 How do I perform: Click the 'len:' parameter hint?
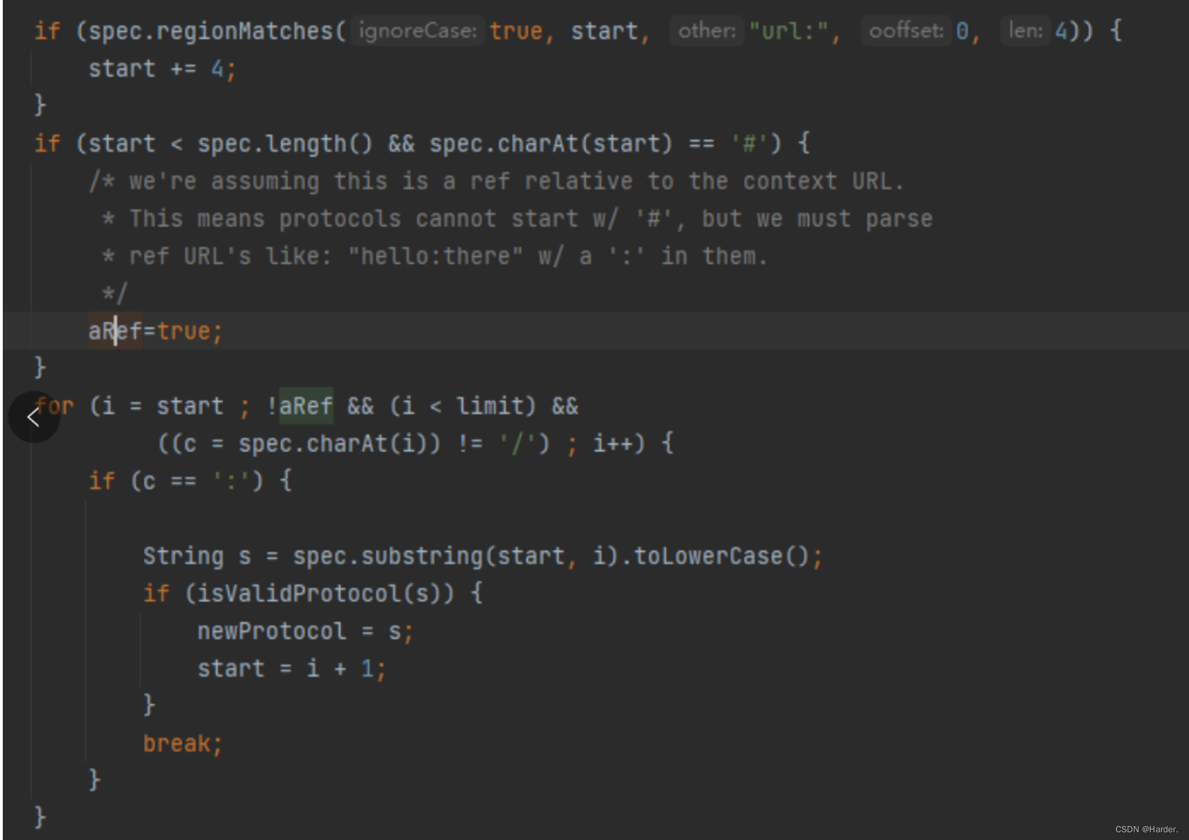[1025, 31]
